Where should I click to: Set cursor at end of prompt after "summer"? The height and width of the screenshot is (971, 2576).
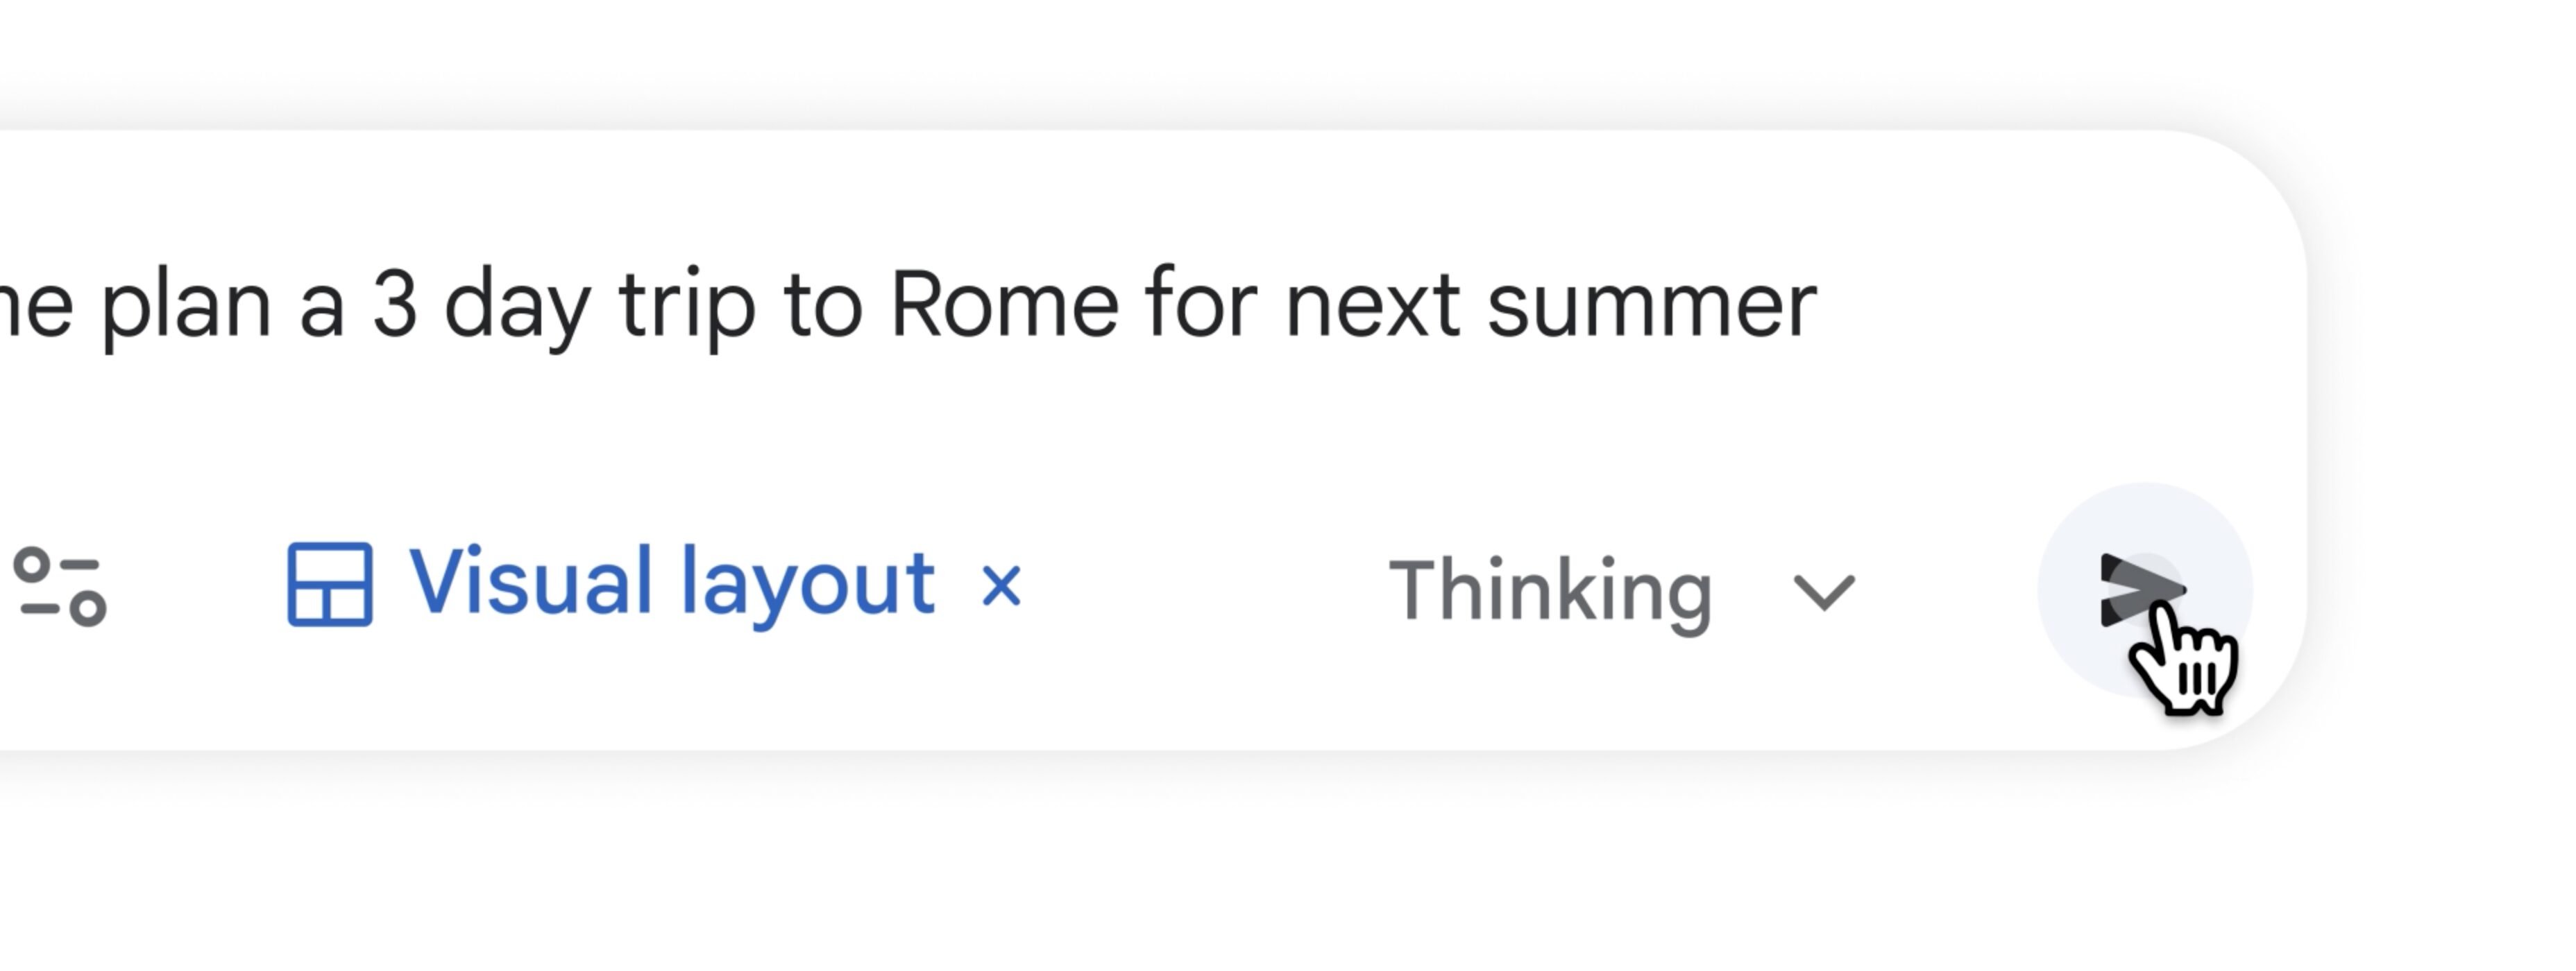click(1819, 304)
